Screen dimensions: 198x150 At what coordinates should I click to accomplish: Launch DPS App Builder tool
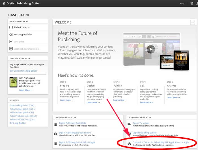pyautogui.click(x=23, y=35)
